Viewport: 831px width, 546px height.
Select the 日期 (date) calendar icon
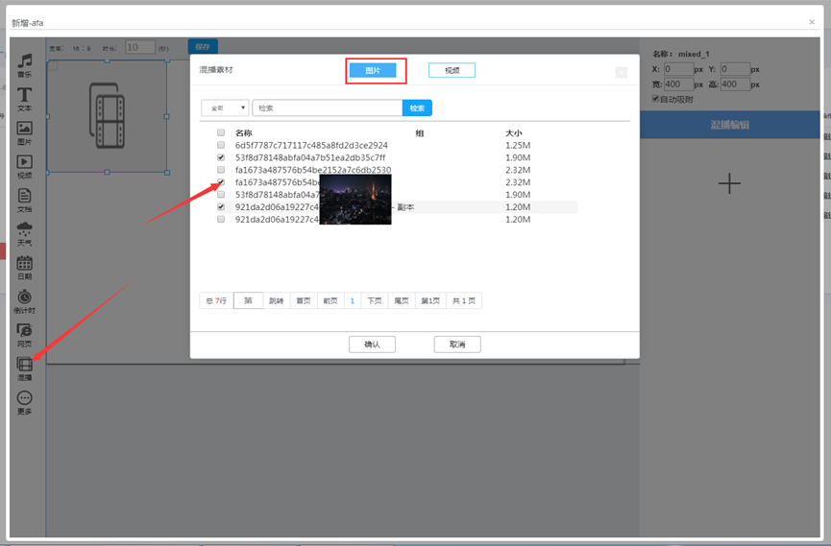pyautogui.click(x=25, y=264)
